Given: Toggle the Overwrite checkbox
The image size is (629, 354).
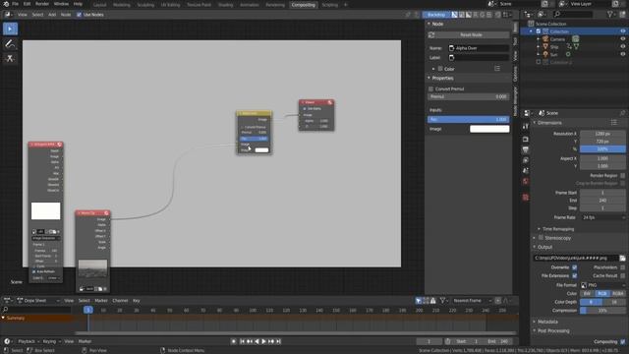Looking at the screenshot, I should point(574,267).
